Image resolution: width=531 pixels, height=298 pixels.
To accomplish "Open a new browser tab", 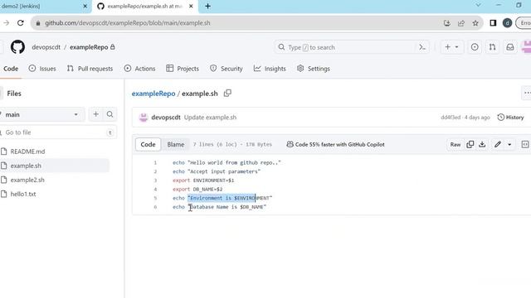I will pos(208,6).
